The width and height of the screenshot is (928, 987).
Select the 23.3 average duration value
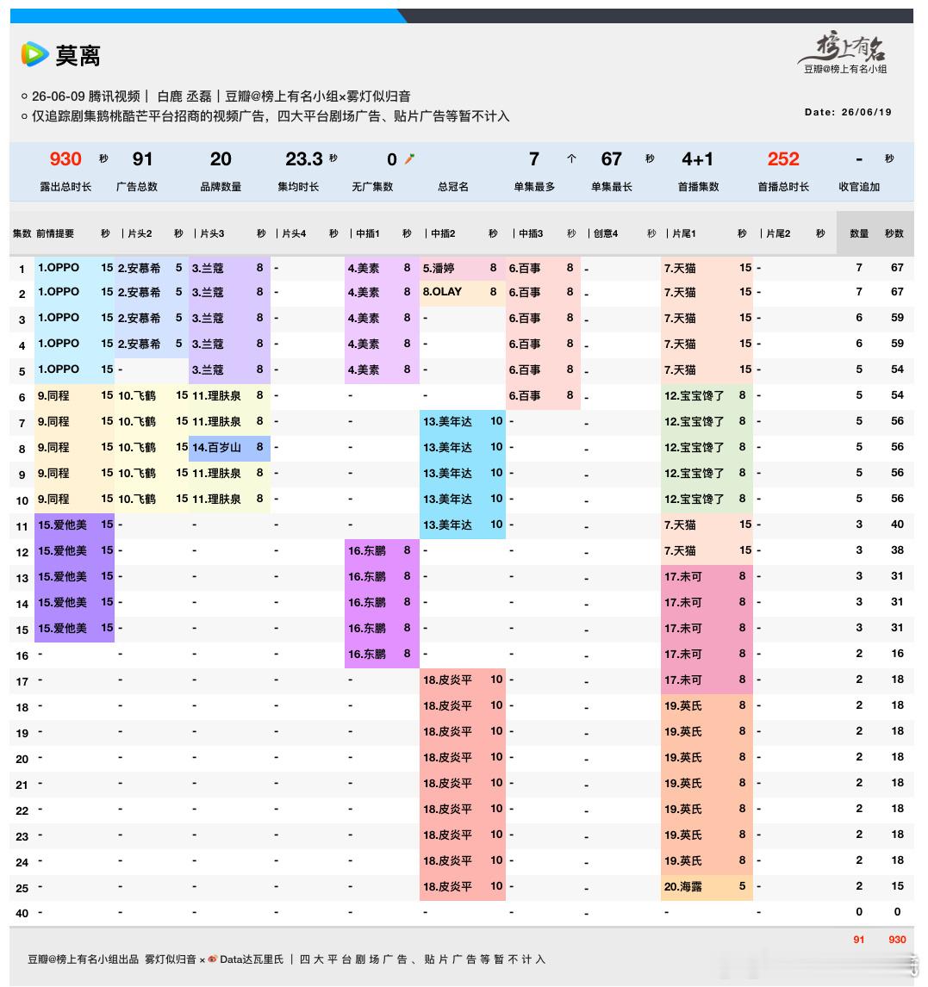point(304,159)
